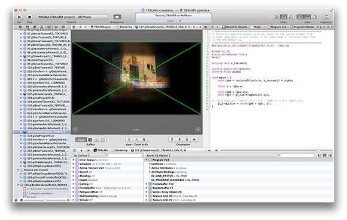Open the Symbol navigator icon
Image resolution: width=347 pixels, height=220 pixels.
click(27, 27)
